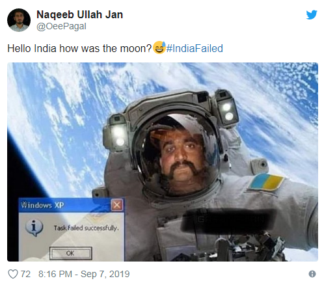The width and height of the screenshot is (324, 283).
Task: Click the sweat-smile emoji in the tweet
Action: [x=159, y=47]
